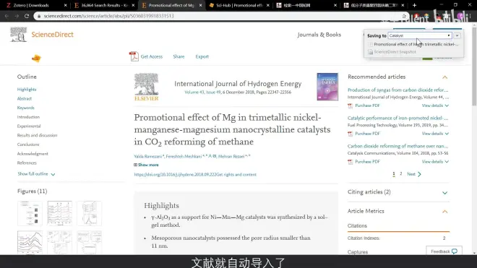Reload the page with refresh icon

coord(27,16)
